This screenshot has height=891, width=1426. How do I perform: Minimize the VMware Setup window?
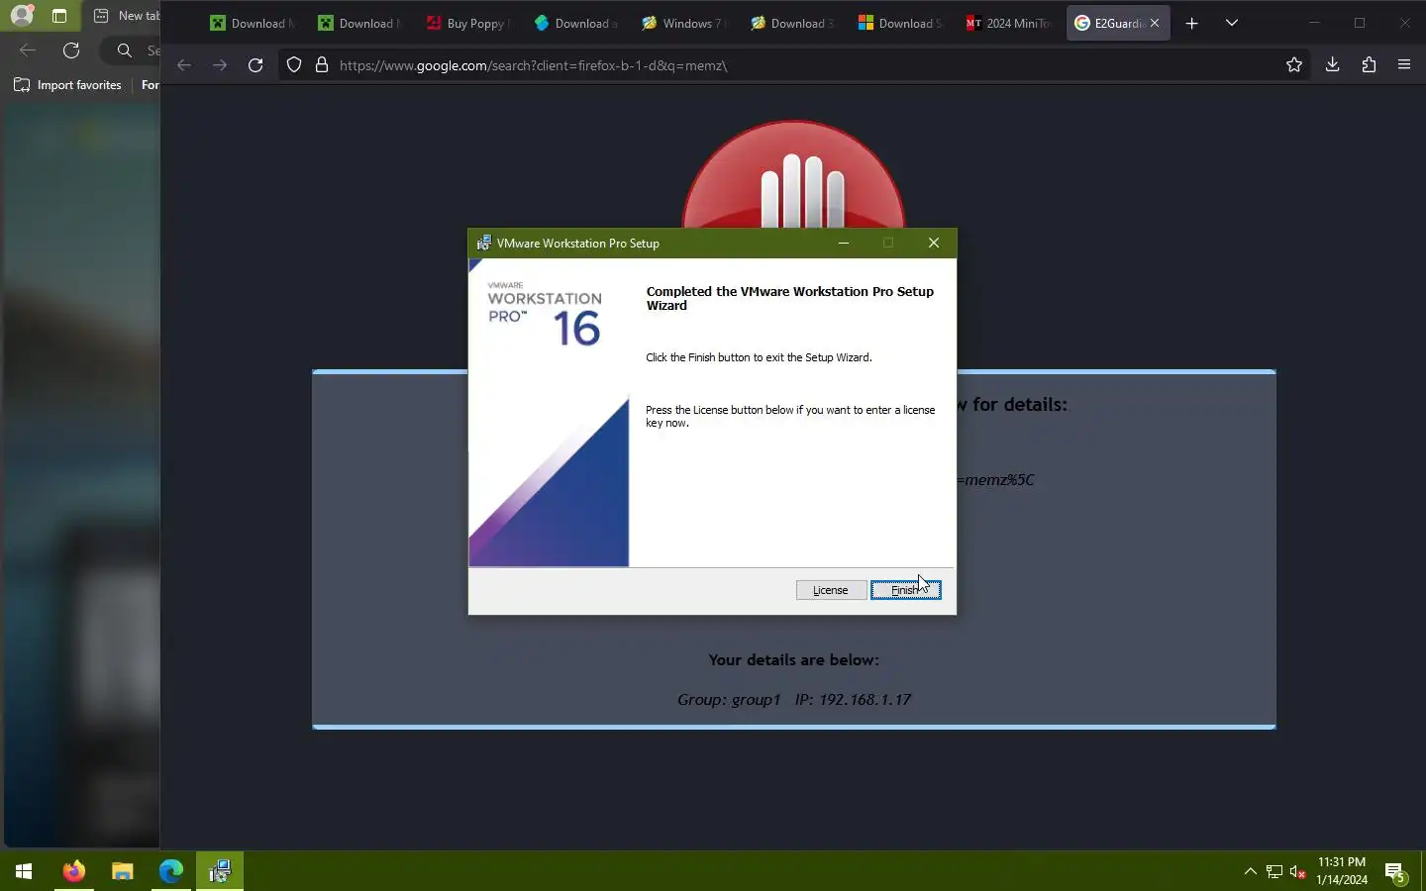coord(844,243)
